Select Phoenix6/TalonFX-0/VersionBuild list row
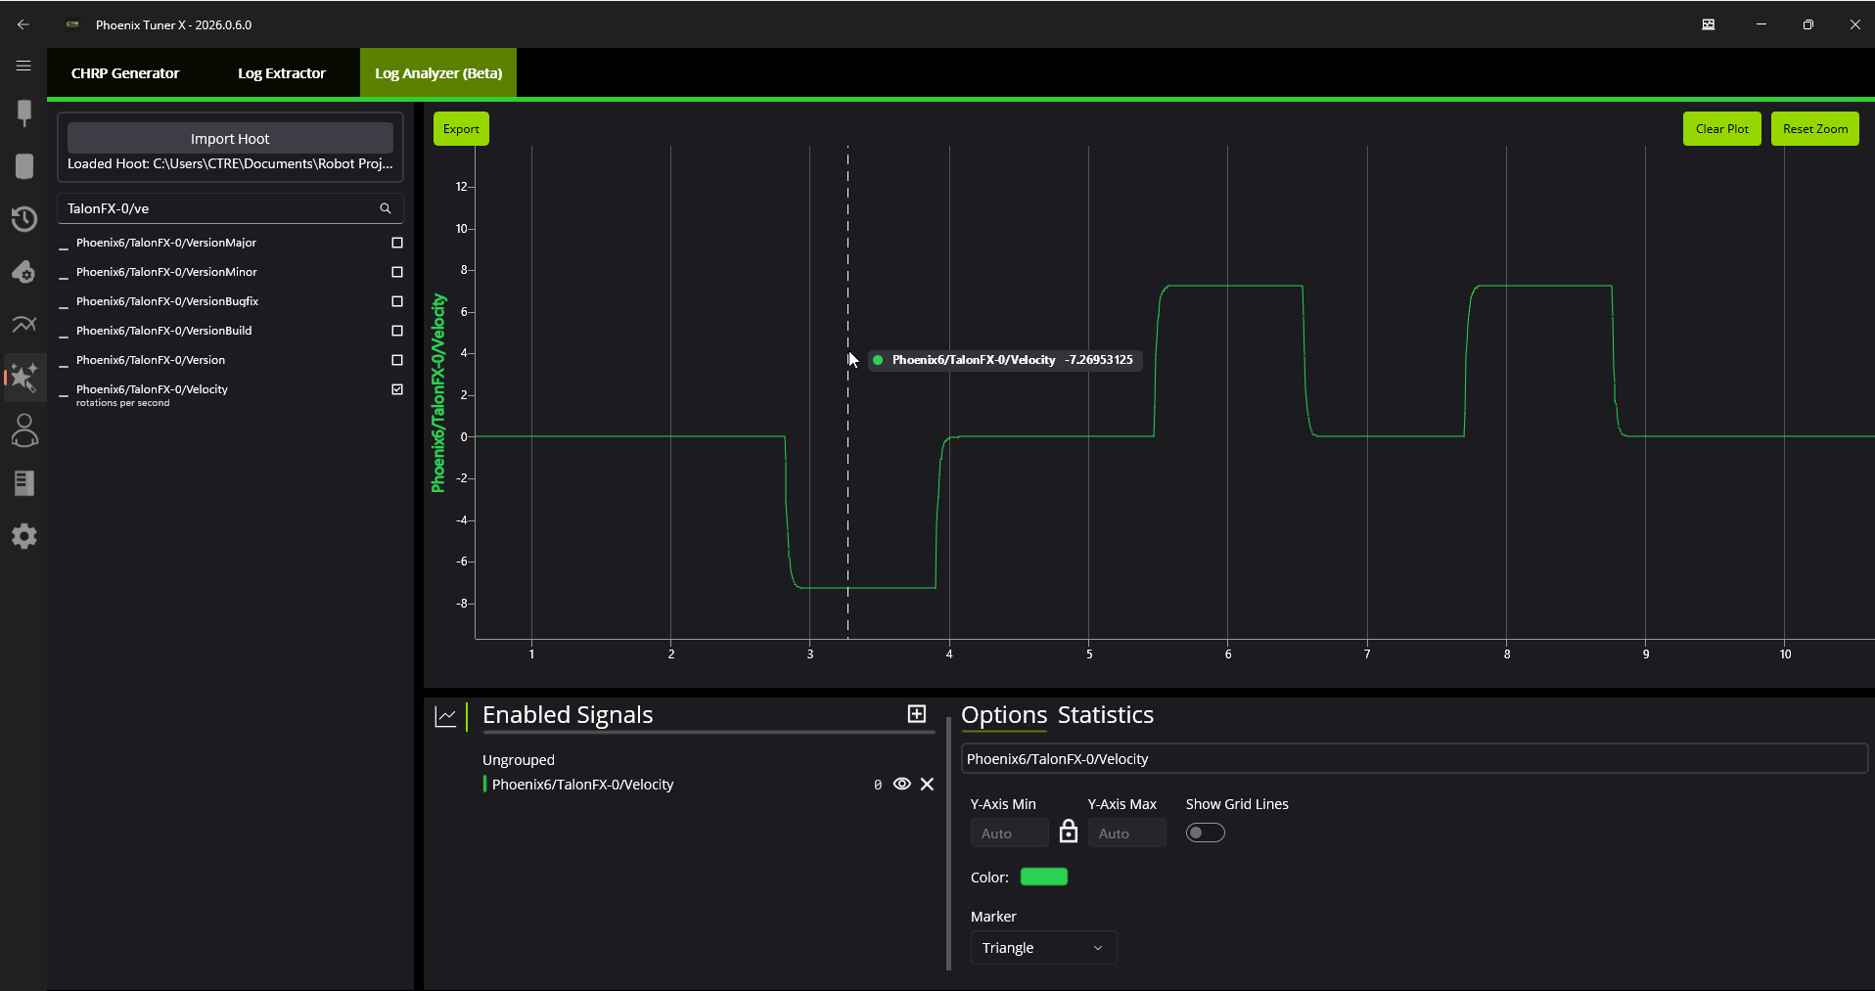The height and width of the screenshot is (991, 1875). point(230,331)
